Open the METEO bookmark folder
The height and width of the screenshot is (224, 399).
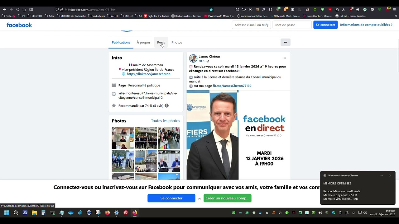127,16
